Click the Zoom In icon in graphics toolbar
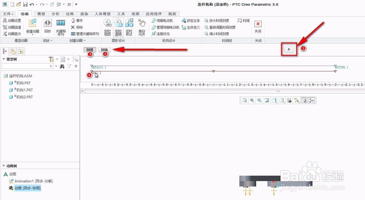 coord(252,100)
